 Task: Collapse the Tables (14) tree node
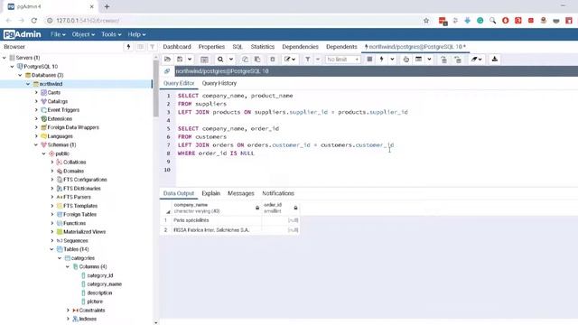[52, 249]
